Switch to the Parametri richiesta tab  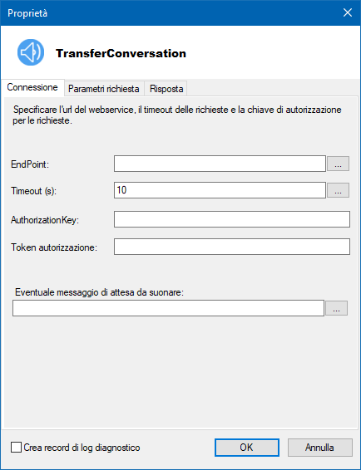pos(104,89)
